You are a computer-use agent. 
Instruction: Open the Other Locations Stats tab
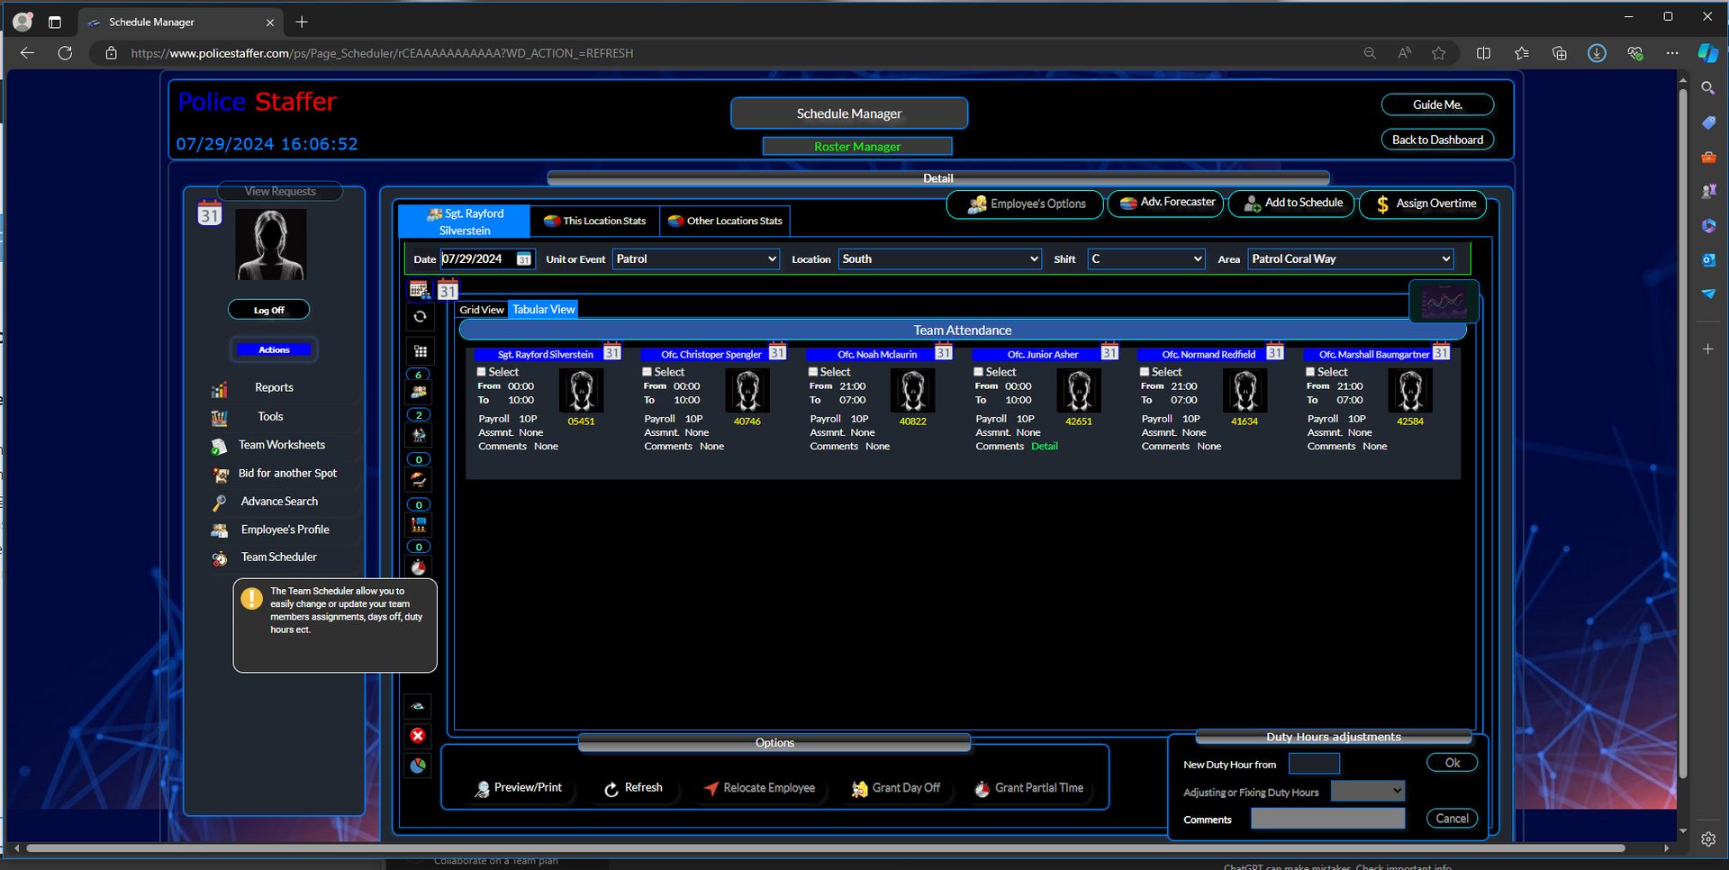point(725,221)
